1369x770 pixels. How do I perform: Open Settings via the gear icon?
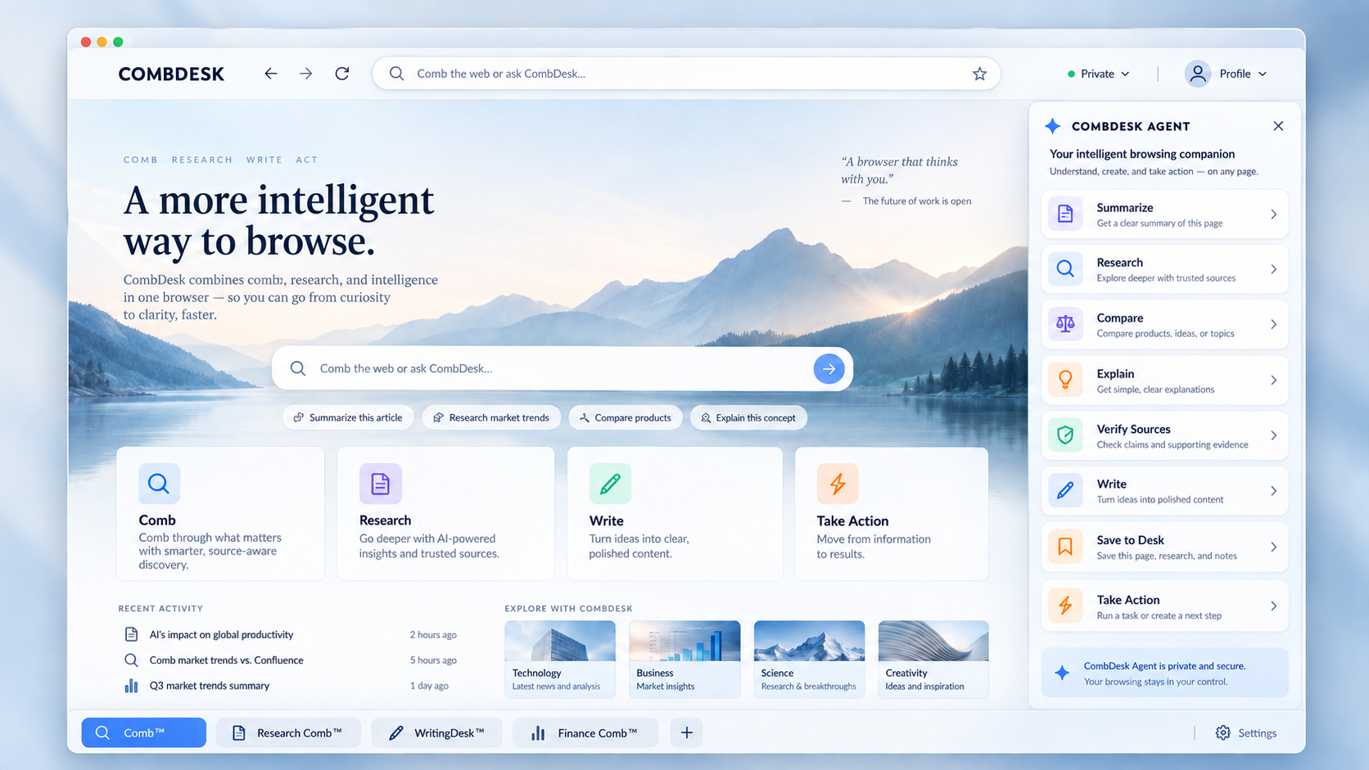point(1222,733)
